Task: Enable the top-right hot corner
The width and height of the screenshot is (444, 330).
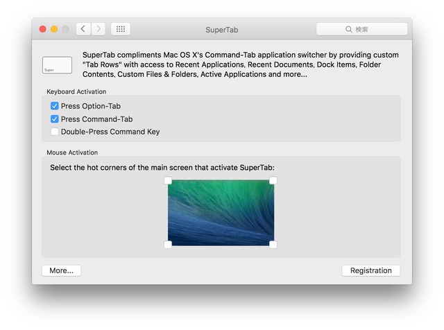Action: (x=273, y=180)
